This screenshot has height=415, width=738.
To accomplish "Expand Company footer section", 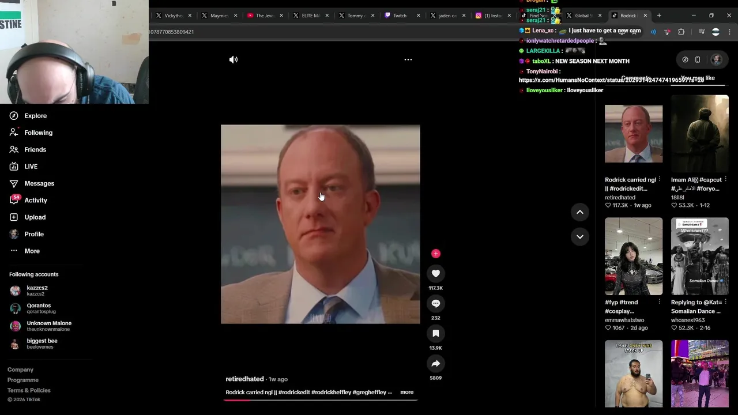I will pos(20,369).
